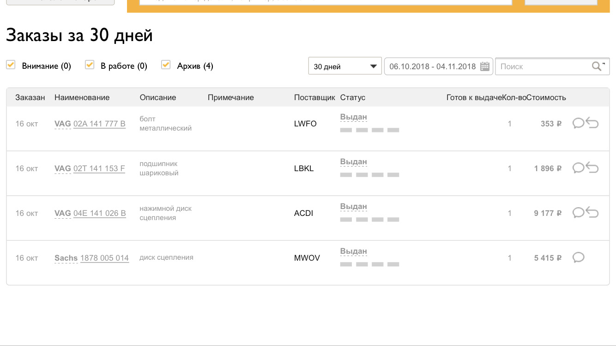The width and height of the screenshot is (616, 346).
Task: Click description подшипник шариковый
Action: (x=159, y=168)
